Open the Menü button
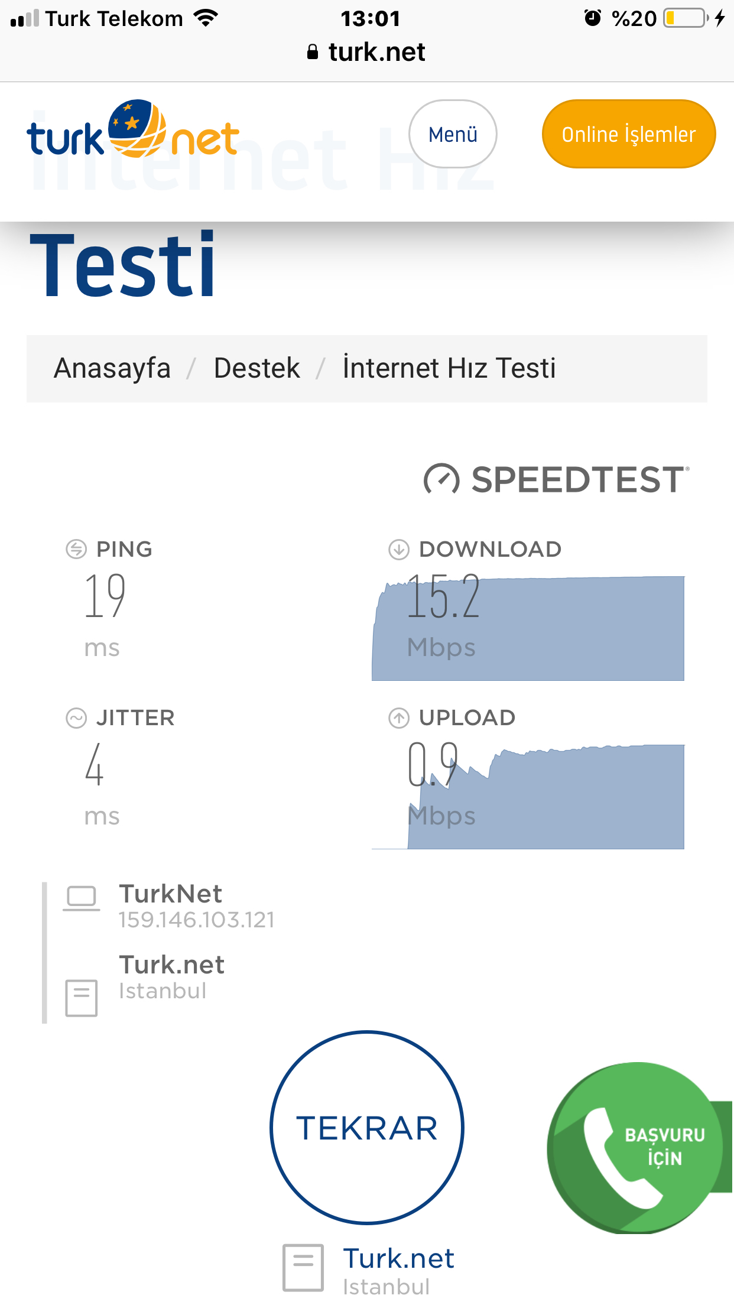This screenshot has width=734, height=1305. [x=453, y=134]
